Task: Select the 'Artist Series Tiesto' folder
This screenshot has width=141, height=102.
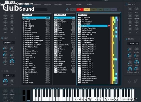Action: click(36, 47)
